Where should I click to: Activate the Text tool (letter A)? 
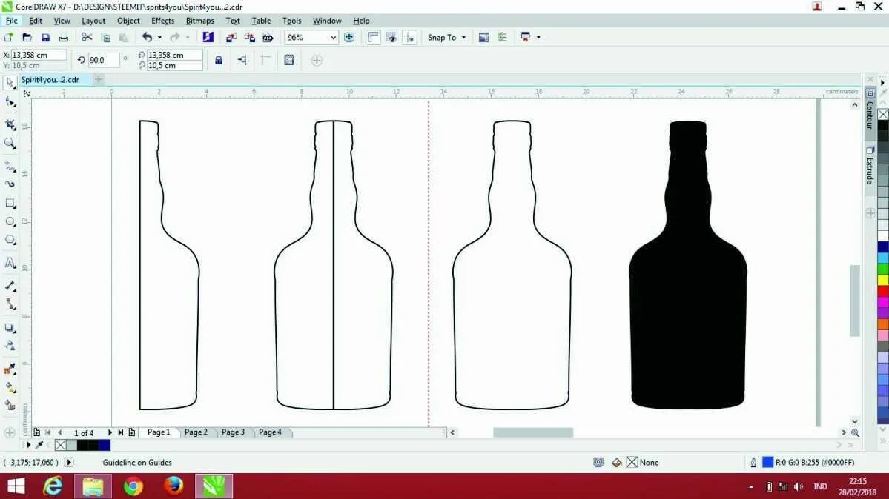tap(10, 263)
